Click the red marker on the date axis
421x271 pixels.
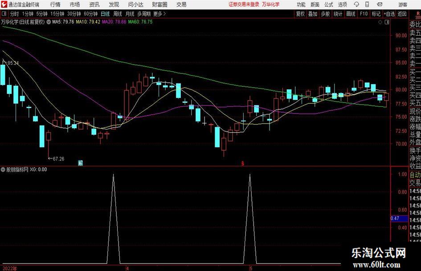coord(243,163)
